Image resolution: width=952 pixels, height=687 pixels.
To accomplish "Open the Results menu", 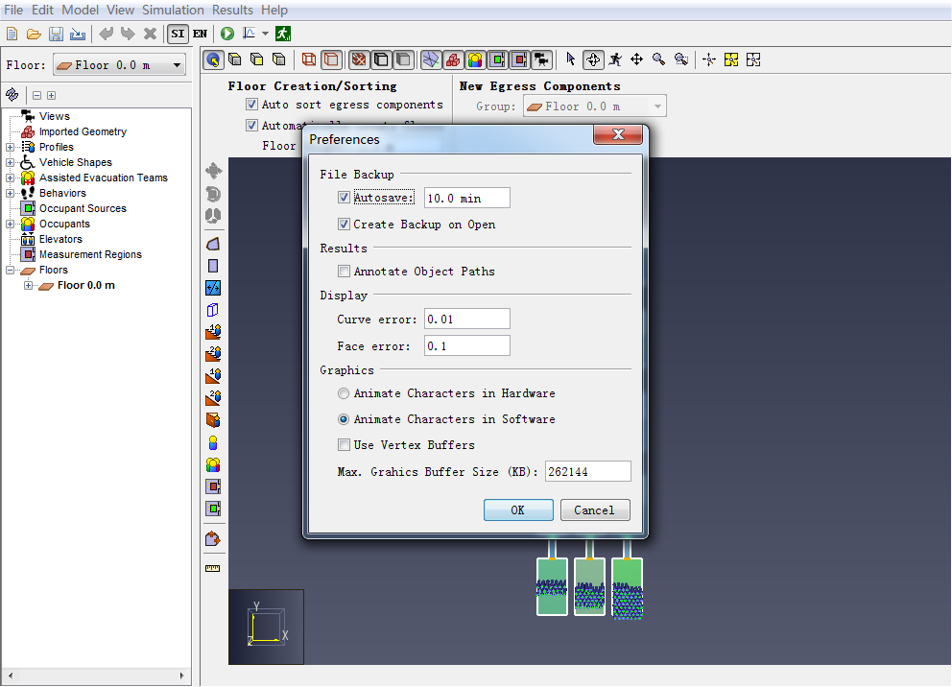I will click(232, 10).
